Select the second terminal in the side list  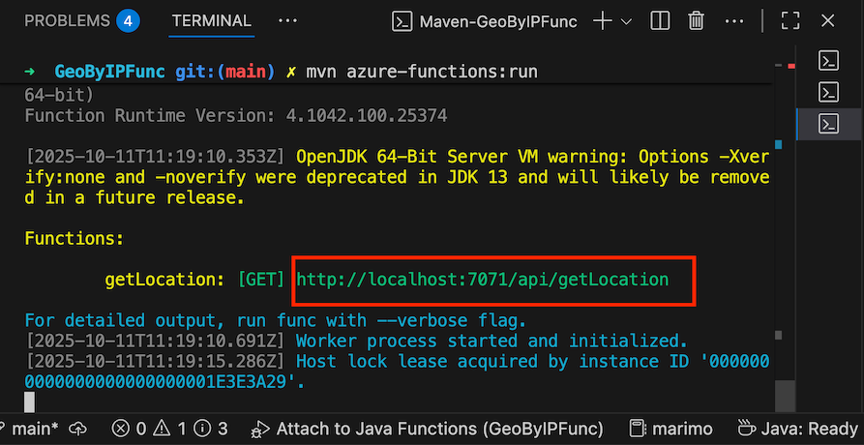point(828,92)
